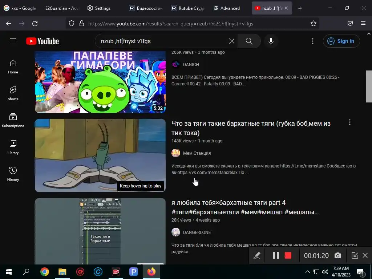Open channel Мем Станция
This screenshot has height=279, width=372.
(x=197, y=153)
